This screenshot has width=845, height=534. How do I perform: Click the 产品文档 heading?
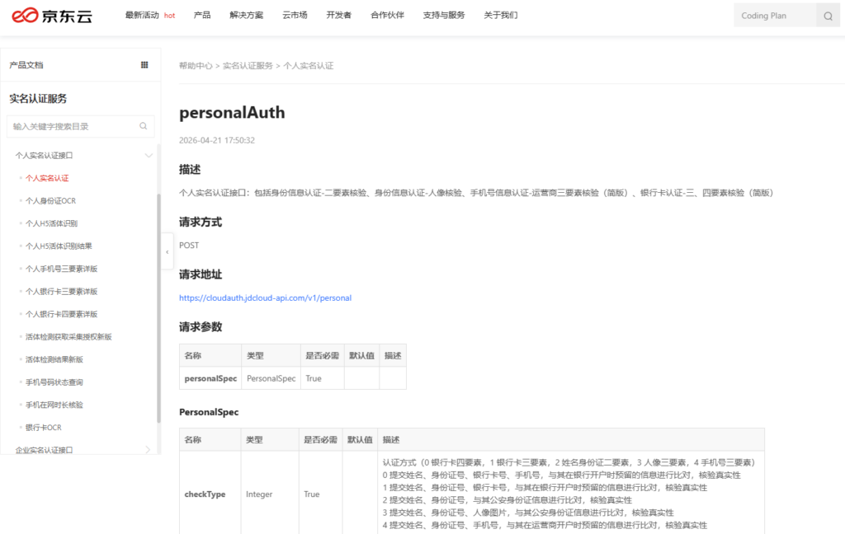click(26, 65)
